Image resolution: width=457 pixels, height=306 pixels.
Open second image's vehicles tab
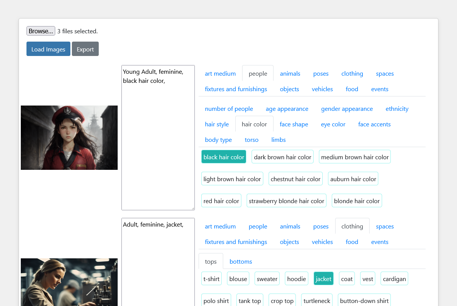[322, 242]
